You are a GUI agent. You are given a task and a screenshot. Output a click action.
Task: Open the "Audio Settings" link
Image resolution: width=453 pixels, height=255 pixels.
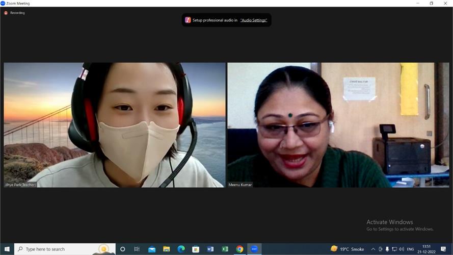click(x=253, y=20)
